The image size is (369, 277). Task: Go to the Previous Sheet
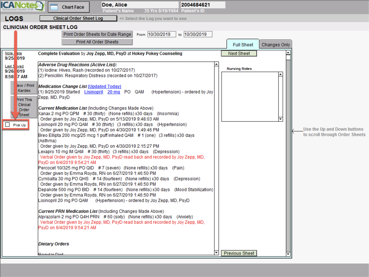(x=239, y=253)
